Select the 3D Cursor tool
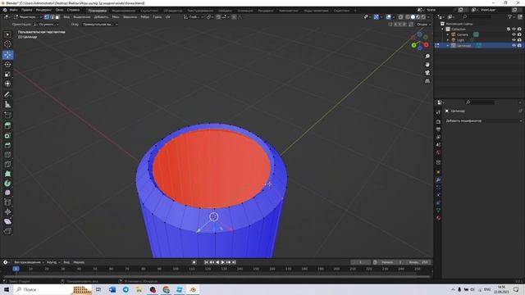Screen dimensions: 525x295 point(7,44)
